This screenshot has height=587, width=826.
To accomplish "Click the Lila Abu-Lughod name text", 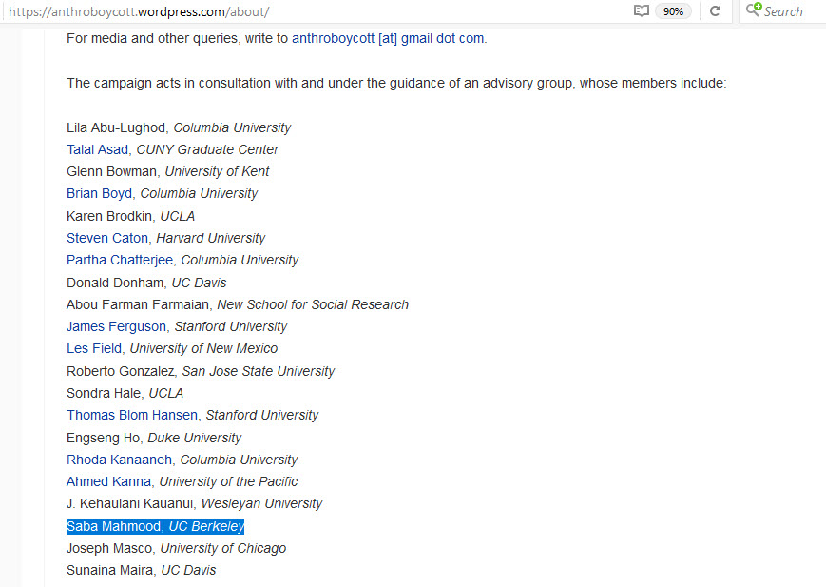I will pos(116,127).
